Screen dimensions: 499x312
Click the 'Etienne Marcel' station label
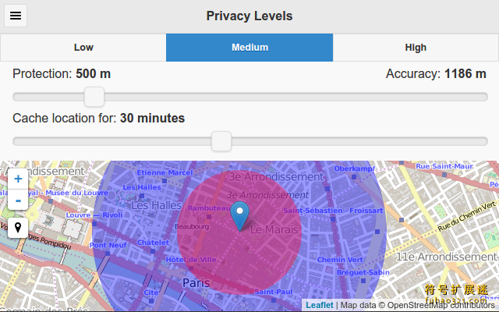point(165,172)
